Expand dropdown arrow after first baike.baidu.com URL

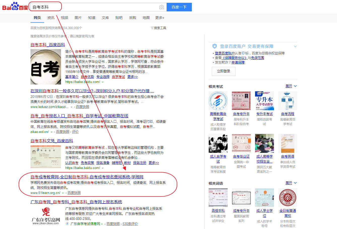pos(103,82)
